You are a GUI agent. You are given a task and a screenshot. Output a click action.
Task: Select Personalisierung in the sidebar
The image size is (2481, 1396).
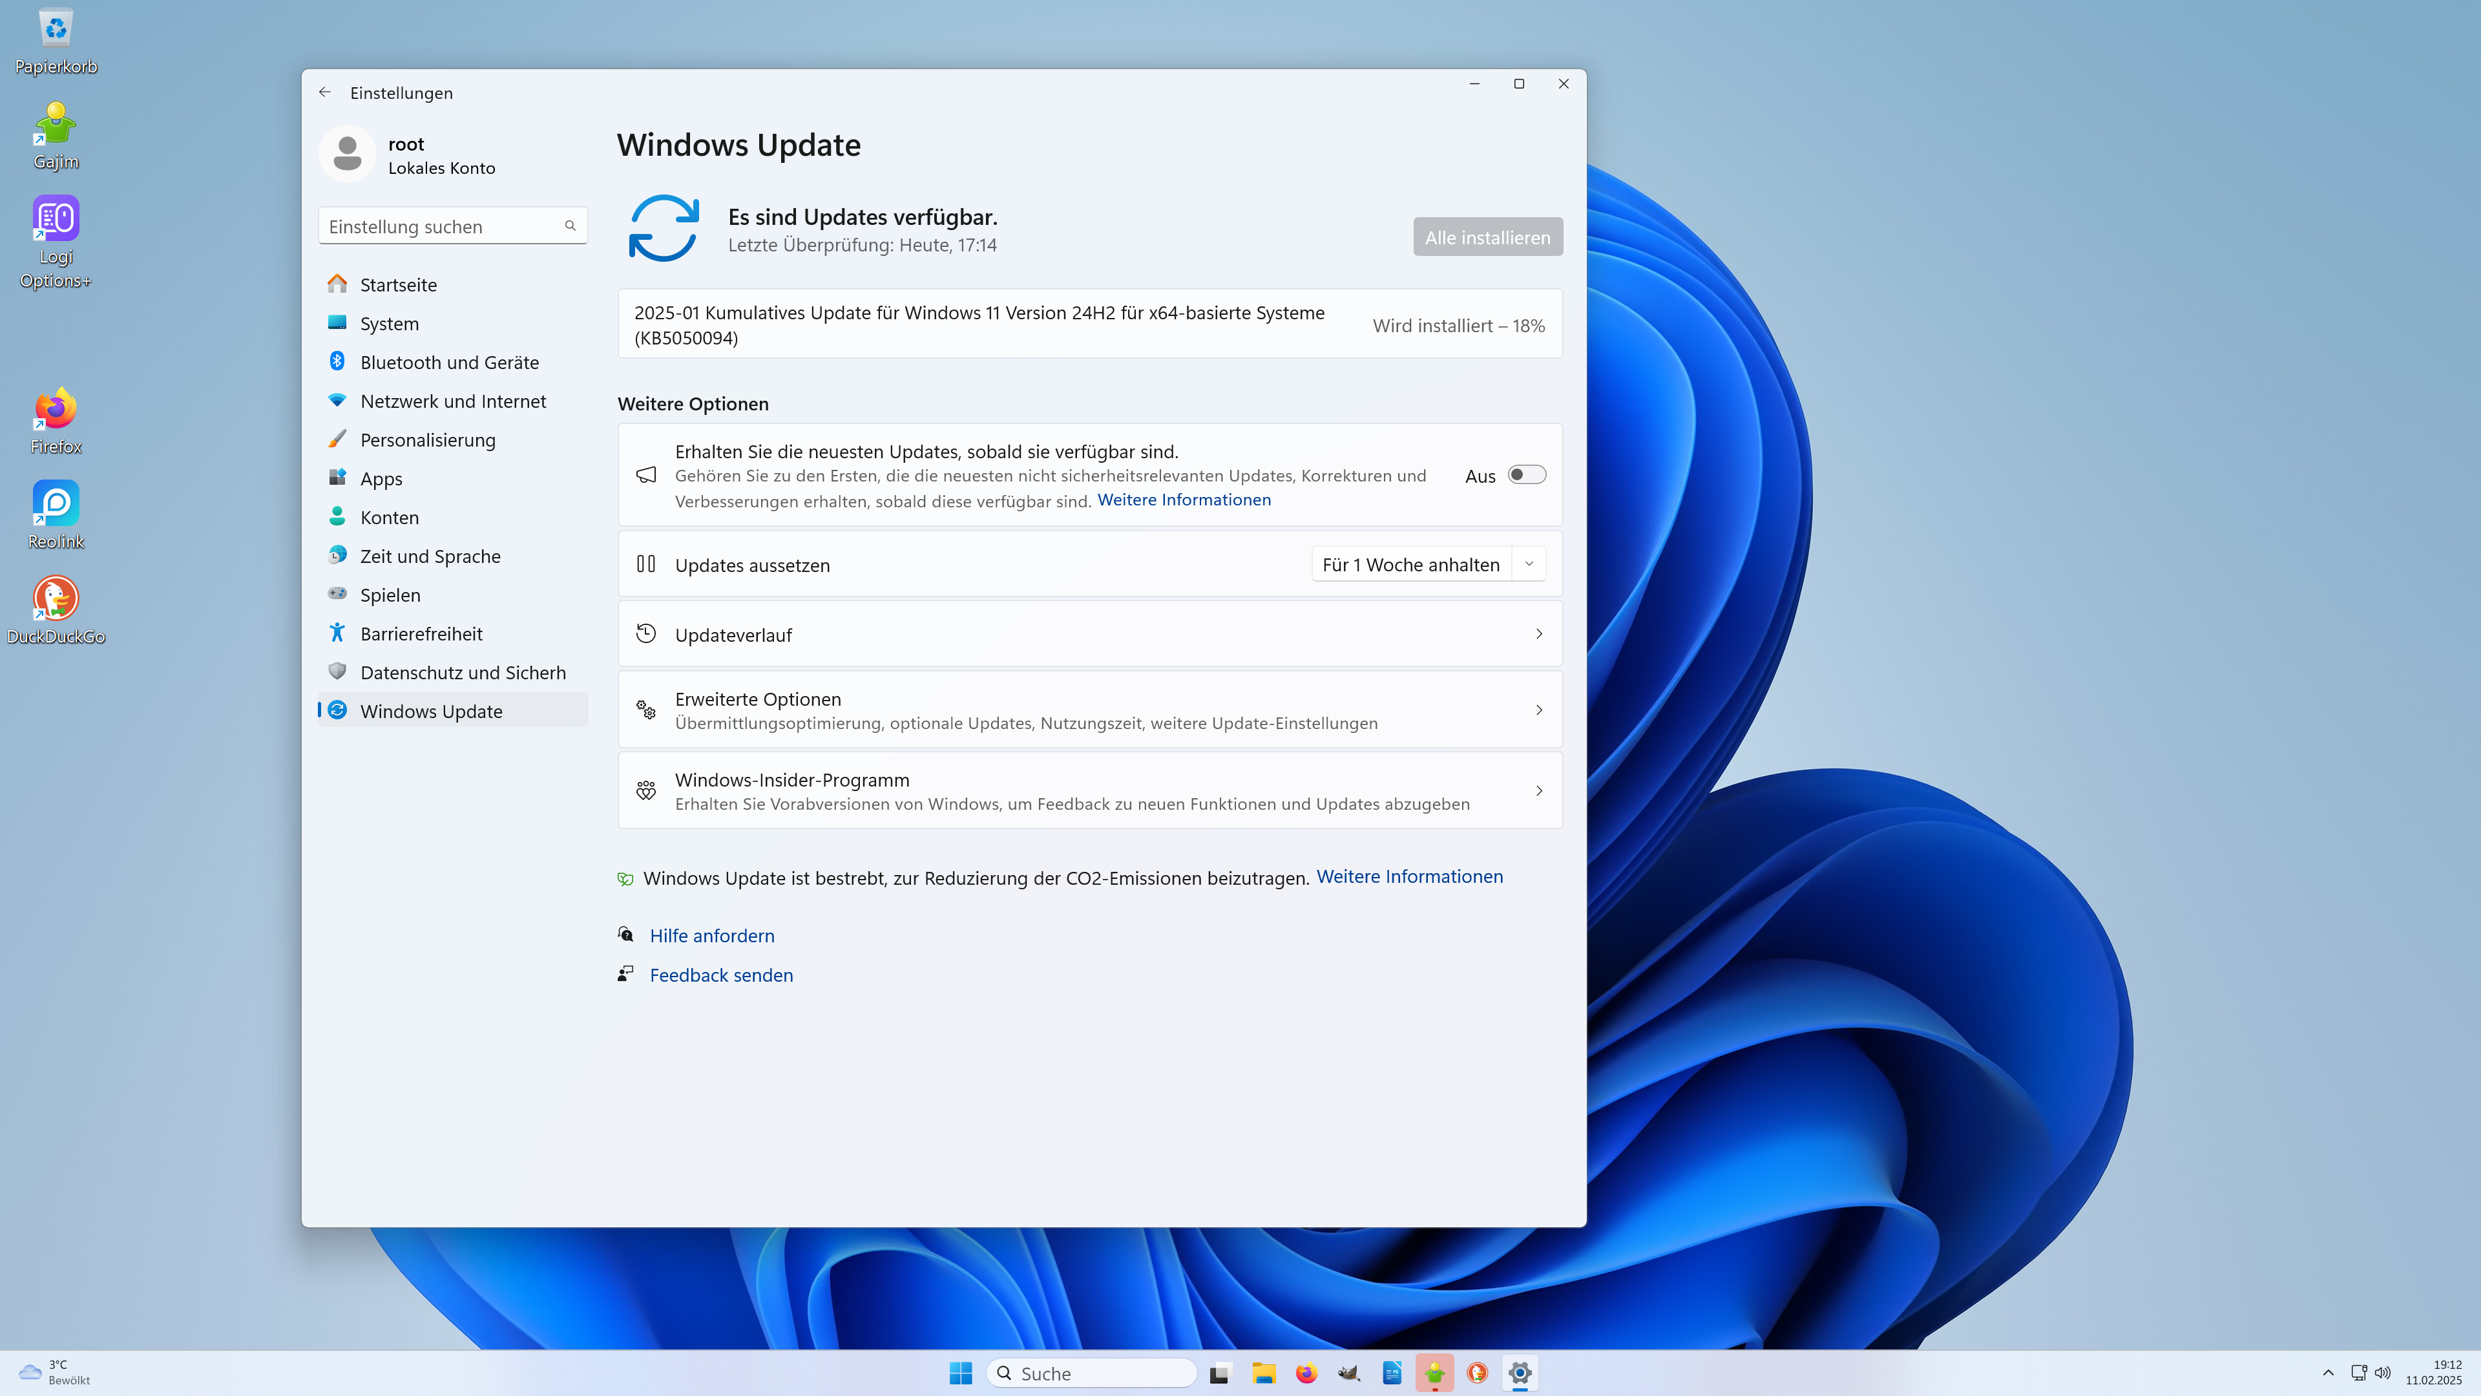pyautogui.click(x=428, y=440)
